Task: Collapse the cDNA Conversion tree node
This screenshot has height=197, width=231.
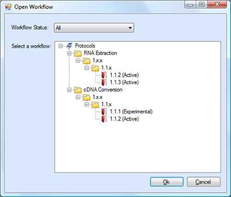Action: (x=69, y=90)
